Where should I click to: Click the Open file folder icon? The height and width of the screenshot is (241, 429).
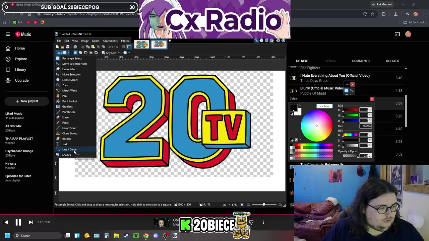62,47
